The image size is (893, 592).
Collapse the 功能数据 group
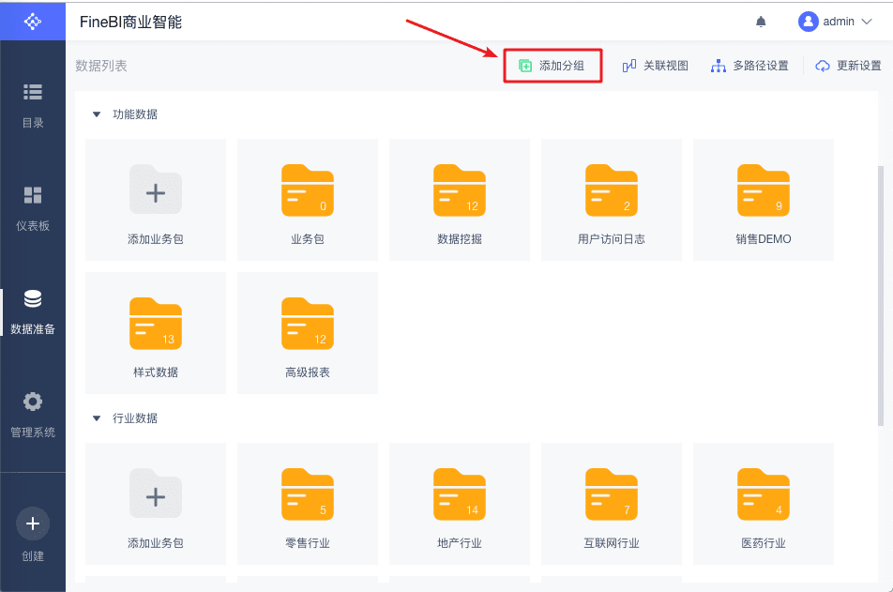97,114
